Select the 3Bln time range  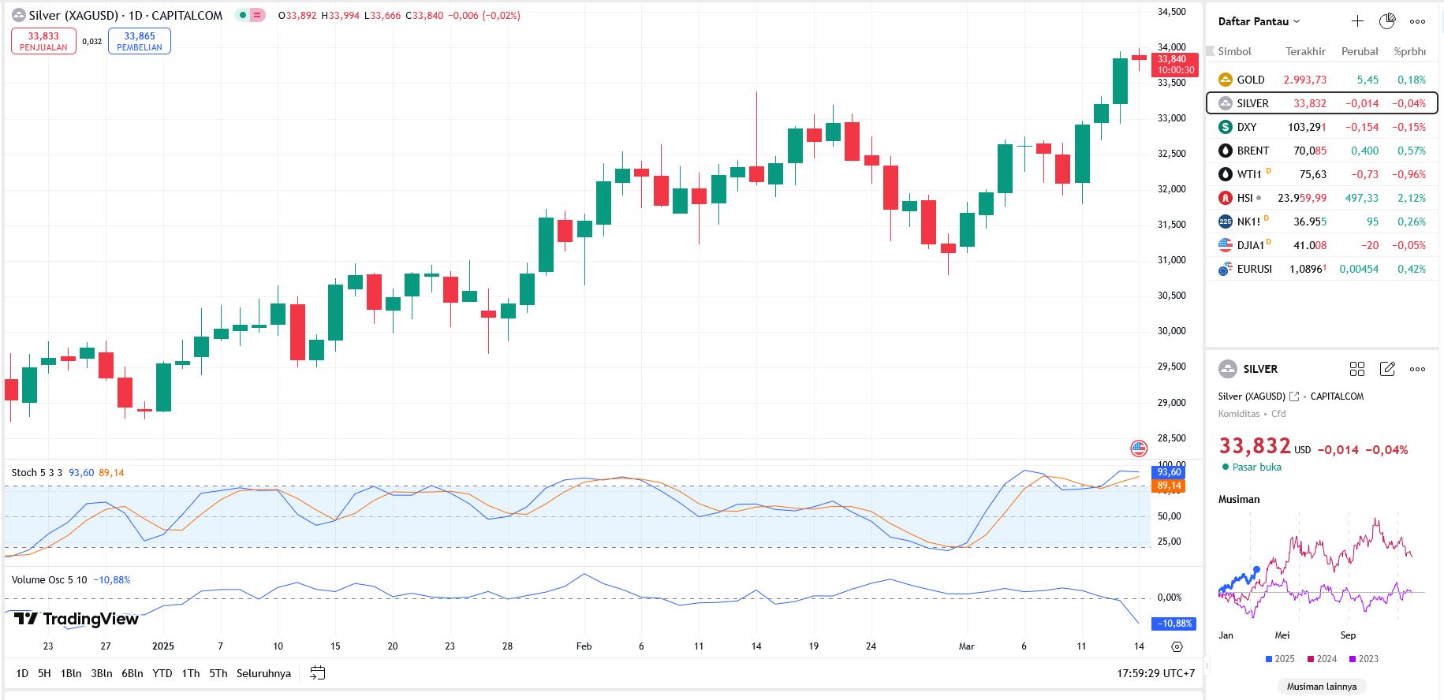point(102,673)
